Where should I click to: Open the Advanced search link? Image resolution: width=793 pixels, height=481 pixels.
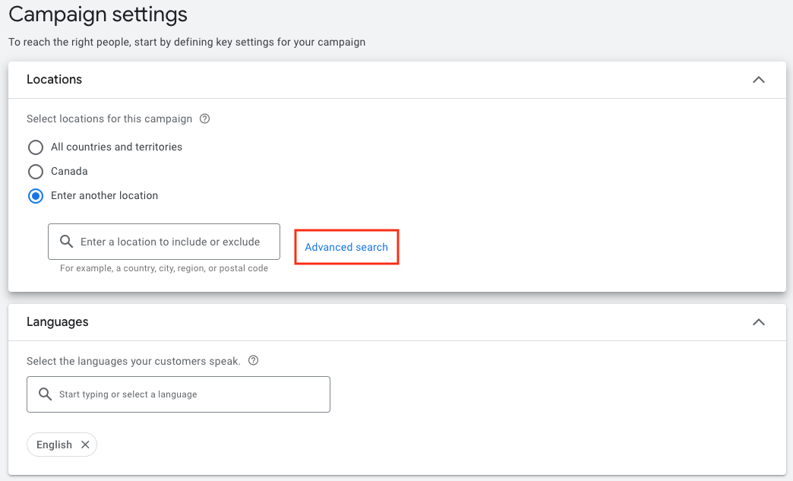[x=346, y=247]
